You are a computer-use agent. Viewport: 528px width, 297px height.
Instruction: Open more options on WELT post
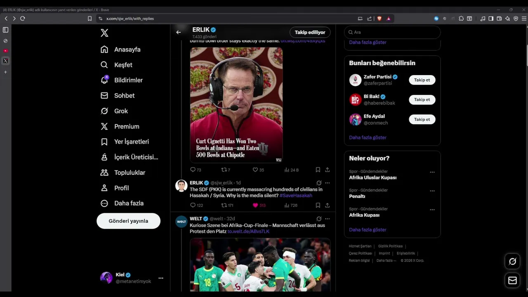pyautogui.click(x=327, y=219)
